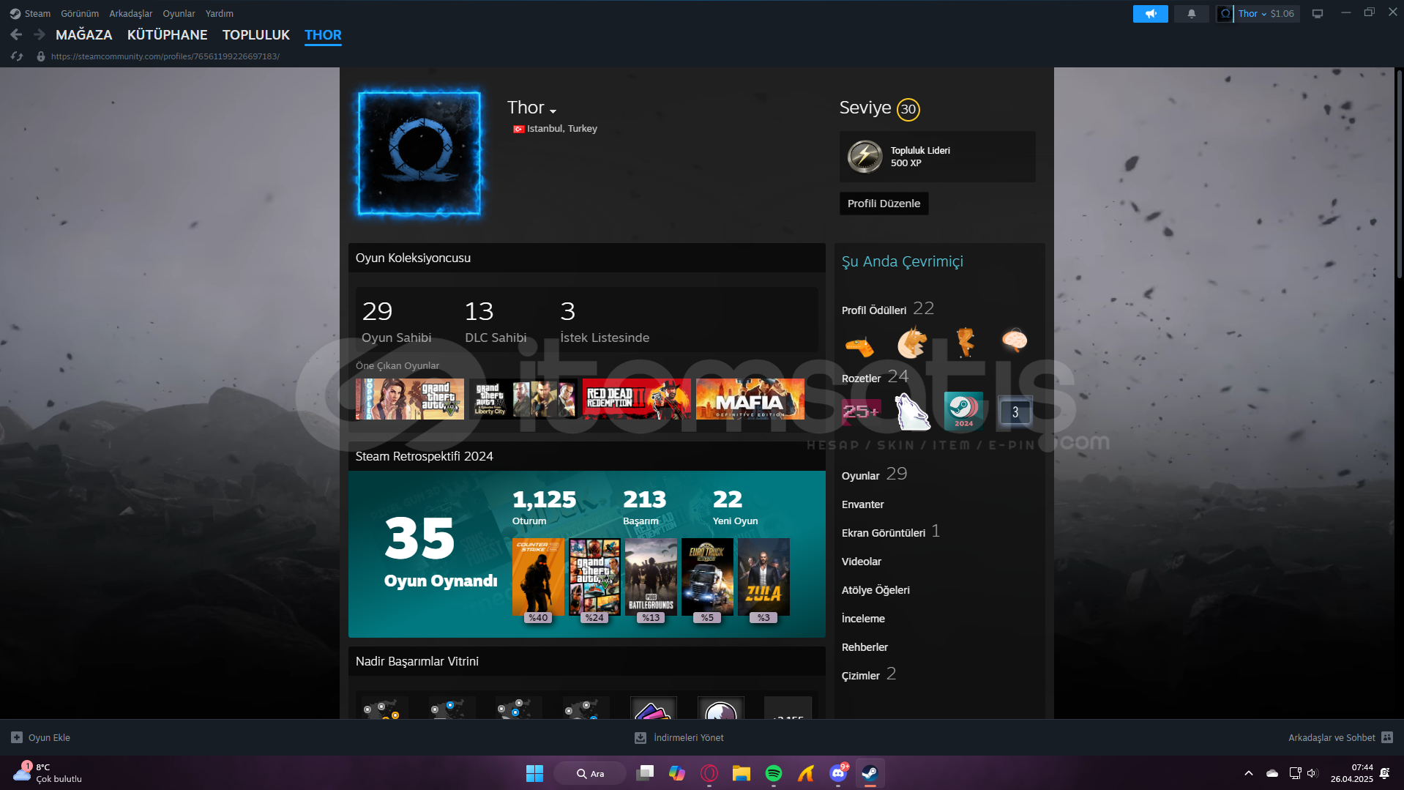Open the GTA IV Liberty City featured banner
Image resolution: width=1404 pixels, height=790 pixels.
[523, 399]
